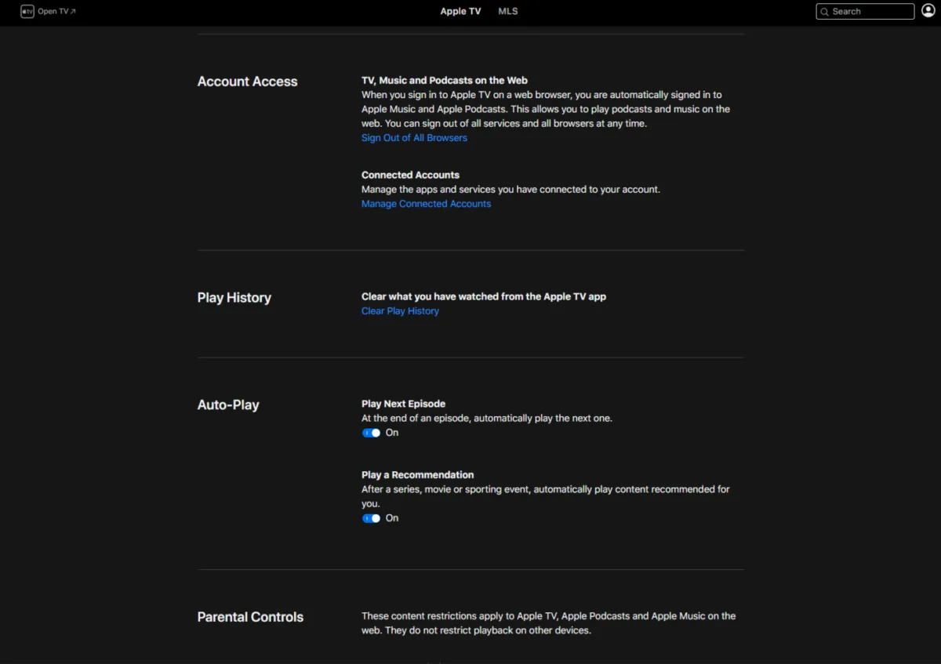Select the Account Access heading
Viewport: 941px width, 664px height.
(x=247, y=82)
